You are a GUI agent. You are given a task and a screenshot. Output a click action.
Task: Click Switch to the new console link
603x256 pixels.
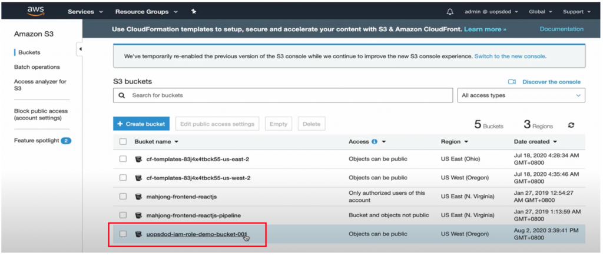[509, 56]
